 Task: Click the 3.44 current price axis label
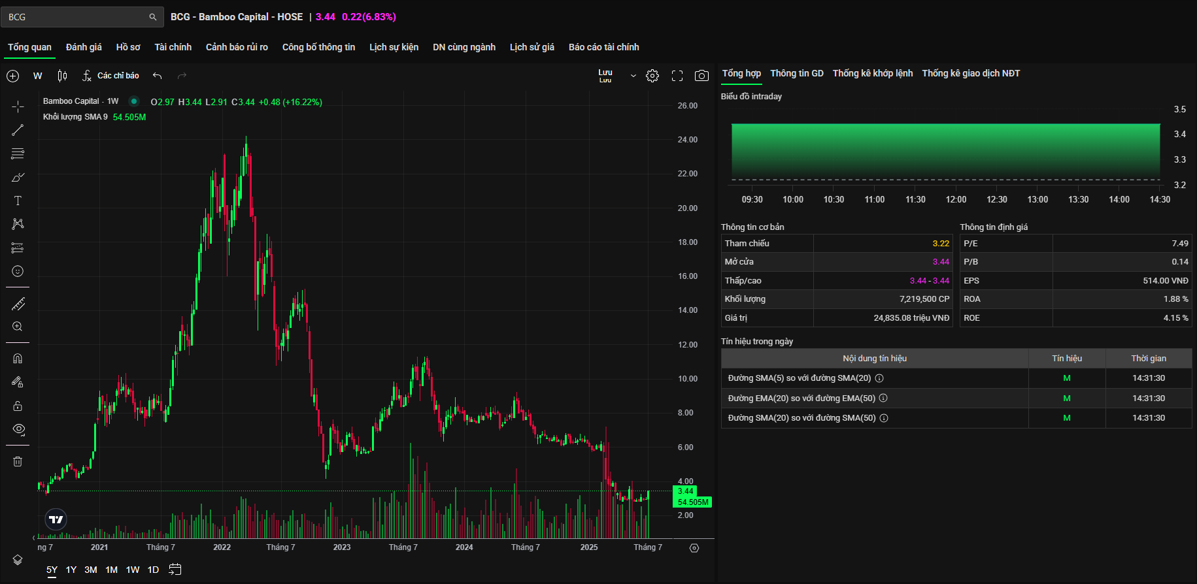click(x=685, y=491)
